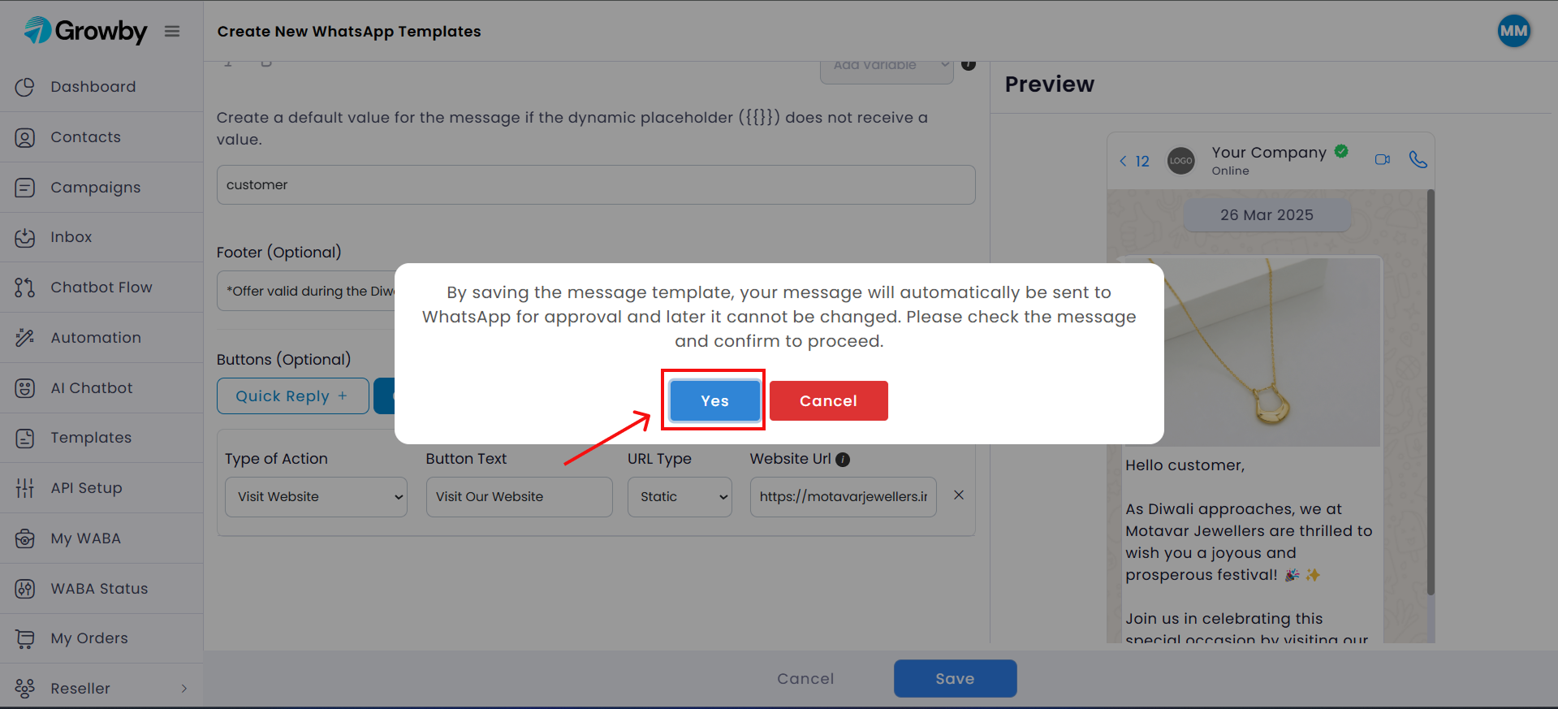
Task: Open the video call icon in preview
Action: point(1382,160)
